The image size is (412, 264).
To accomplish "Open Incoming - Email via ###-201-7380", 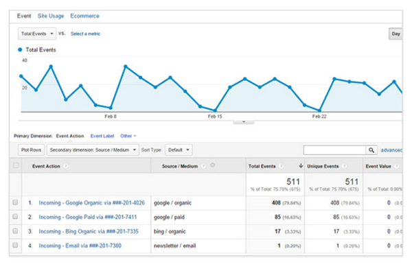I will [80, 245].
